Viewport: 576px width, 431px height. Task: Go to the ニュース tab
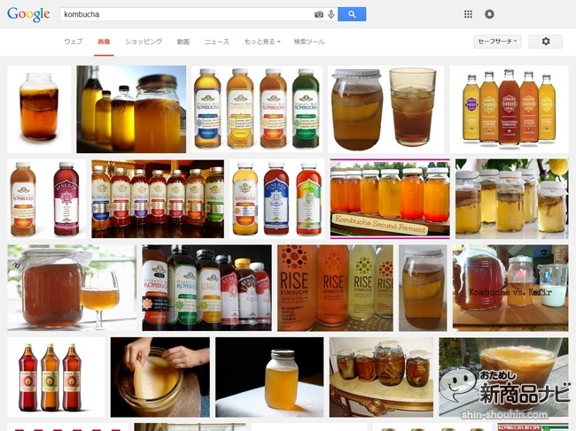point(217,42)
